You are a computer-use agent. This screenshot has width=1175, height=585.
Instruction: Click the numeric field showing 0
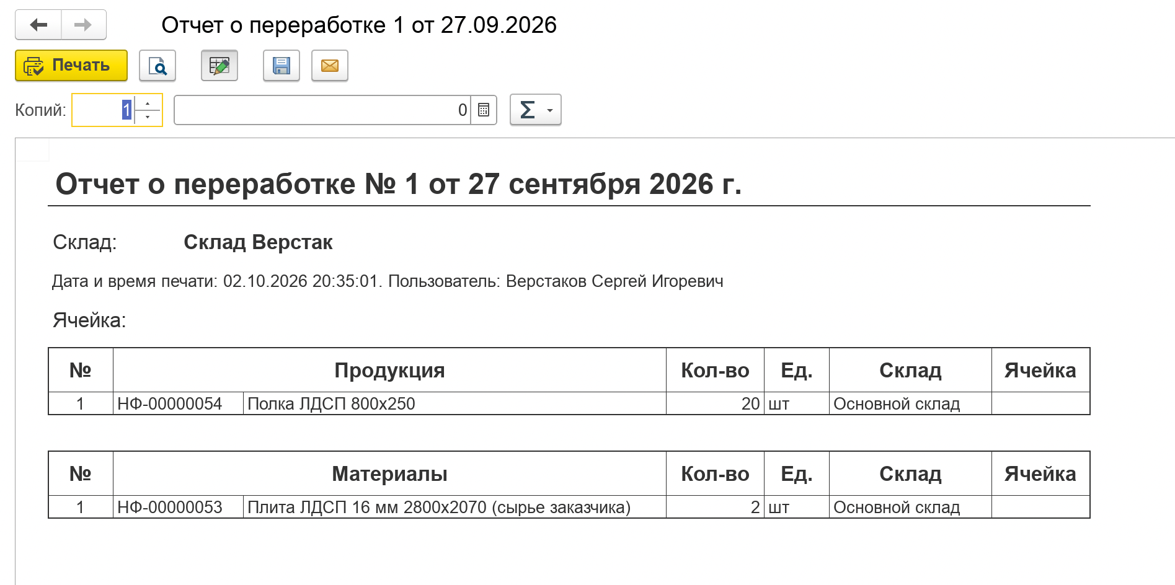[x=322, y=110]
